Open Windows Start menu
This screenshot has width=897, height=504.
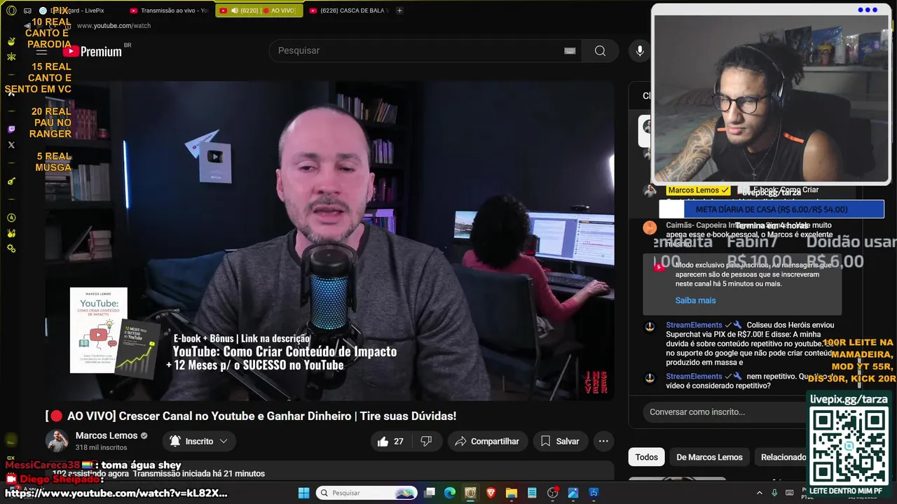tap(303, 493)
